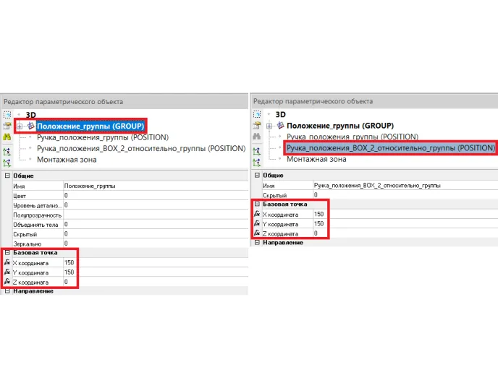This screenshot has width=498, height=388.
Task: Edit the Зеркально value field
Action: coord(156,243)
